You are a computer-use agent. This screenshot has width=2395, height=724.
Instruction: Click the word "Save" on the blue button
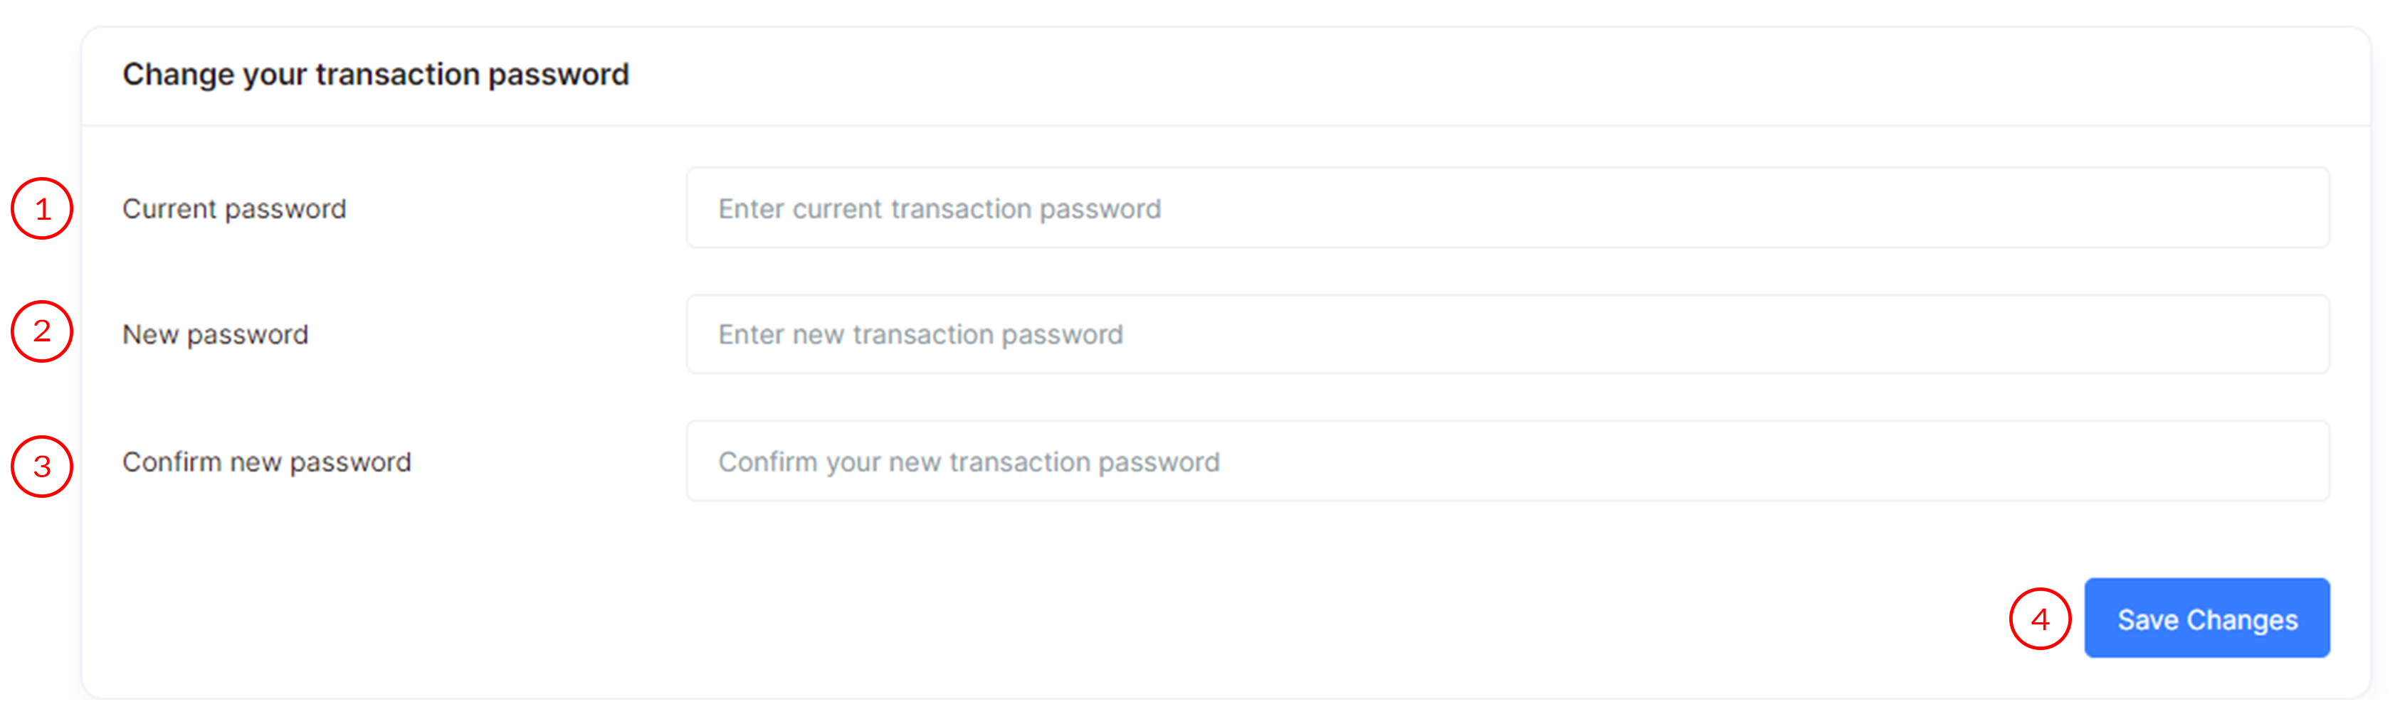point(2148,620)
